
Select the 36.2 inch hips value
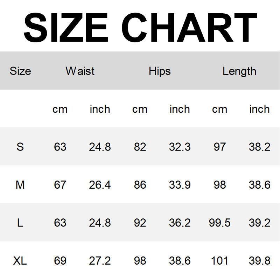(x=180, y=223)
